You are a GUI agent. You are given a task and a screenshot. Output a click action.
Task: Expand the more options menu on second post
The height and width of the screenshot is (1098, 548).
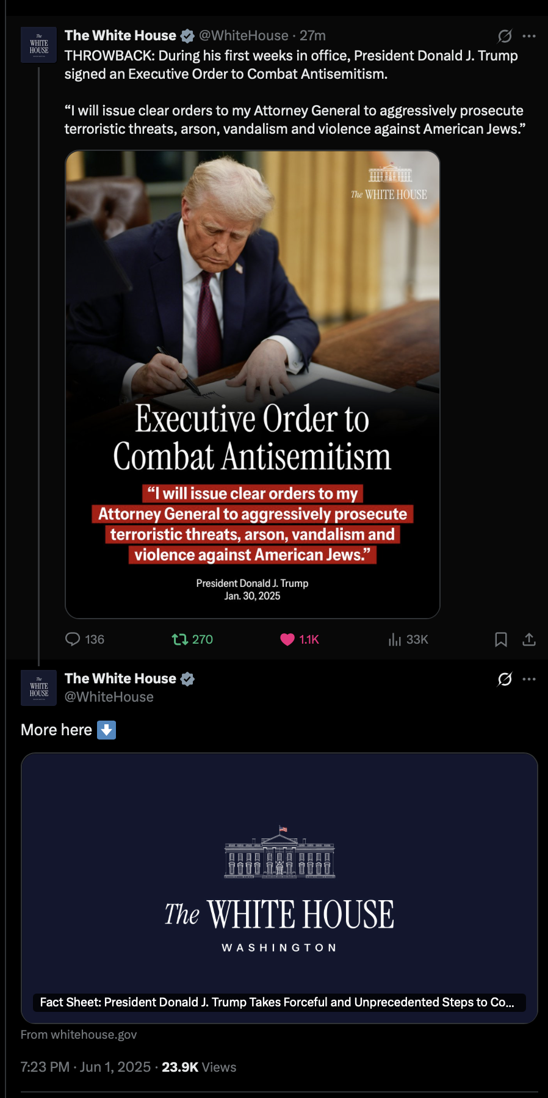click(529, 679)
